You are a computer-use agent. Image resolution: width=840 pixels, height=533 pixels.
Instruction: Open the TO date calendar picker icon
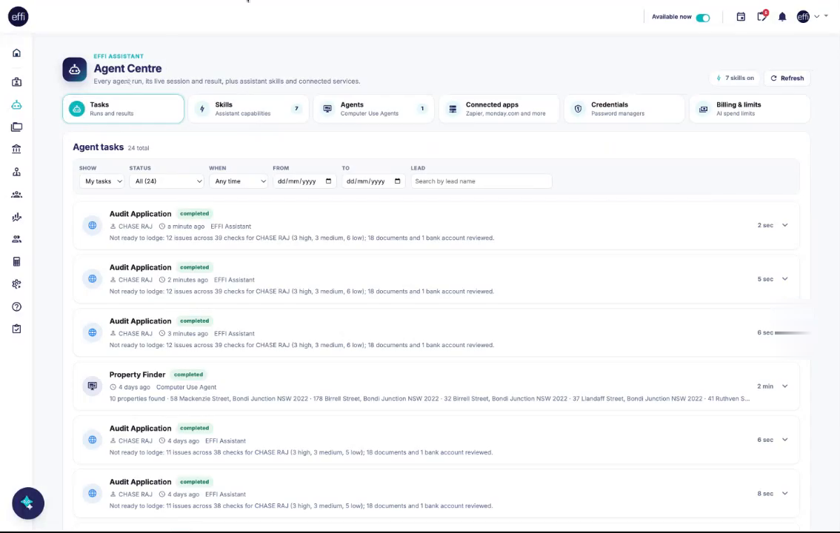(x=397, y=181)
